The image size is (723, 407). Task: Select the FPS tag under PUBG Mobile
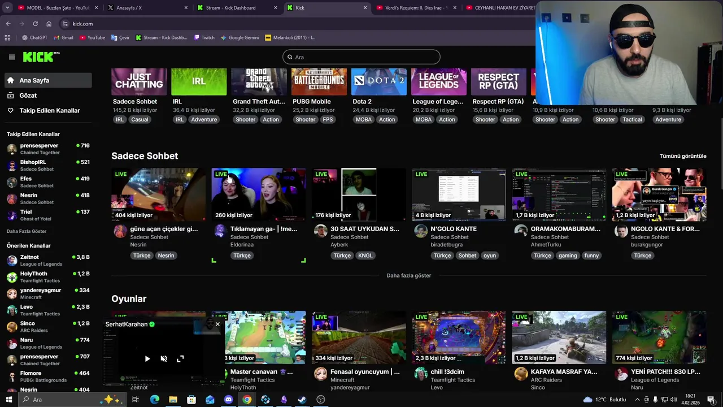(328, 119)
